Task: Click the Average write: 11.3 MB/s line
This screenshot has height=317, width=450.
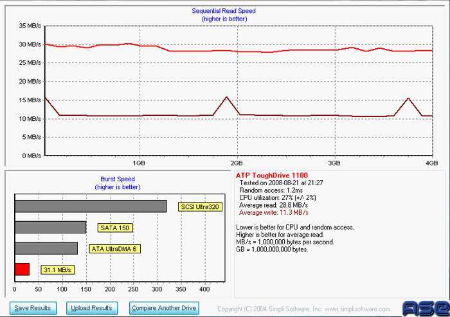Action: pyautogui.click(x=274, y=212)
